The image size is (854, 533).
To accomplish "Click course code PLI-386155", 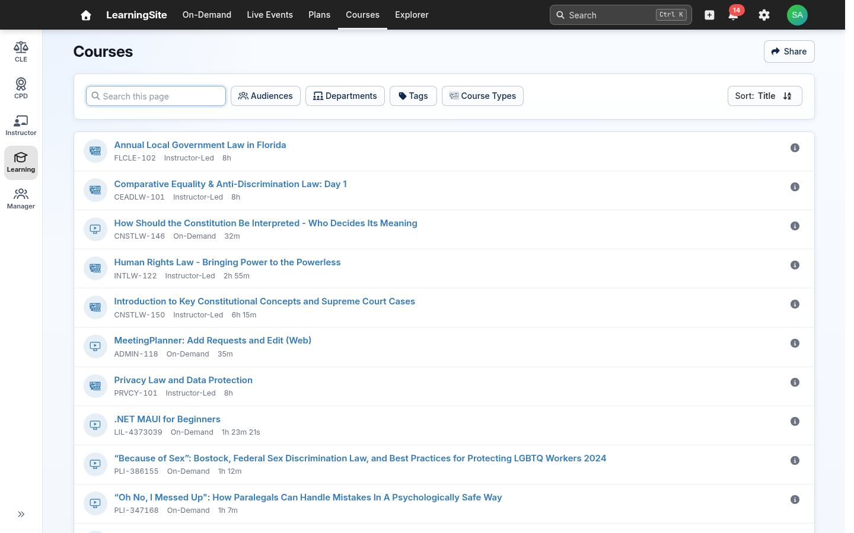I will coord(136,471).
